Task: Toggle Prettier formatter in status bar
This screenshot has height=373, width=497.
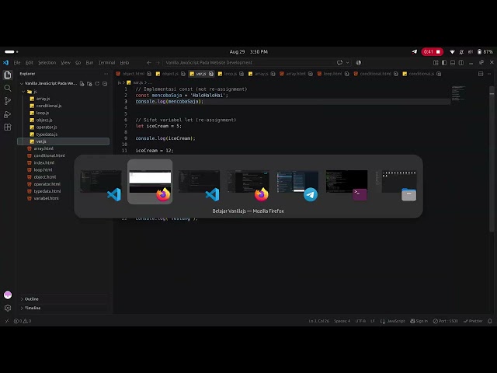Action: pyautogui.click(x=473, y=321)
